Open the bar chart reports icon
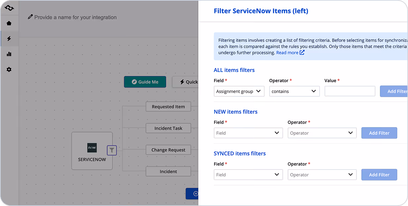The image size is (408, 206). click(x=9, y=54)
